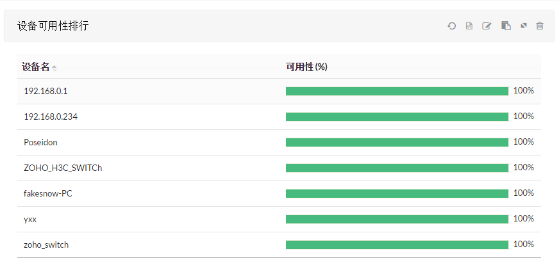
Task: Click the zoho_switch availability bar
Action: tap(397, 245)
